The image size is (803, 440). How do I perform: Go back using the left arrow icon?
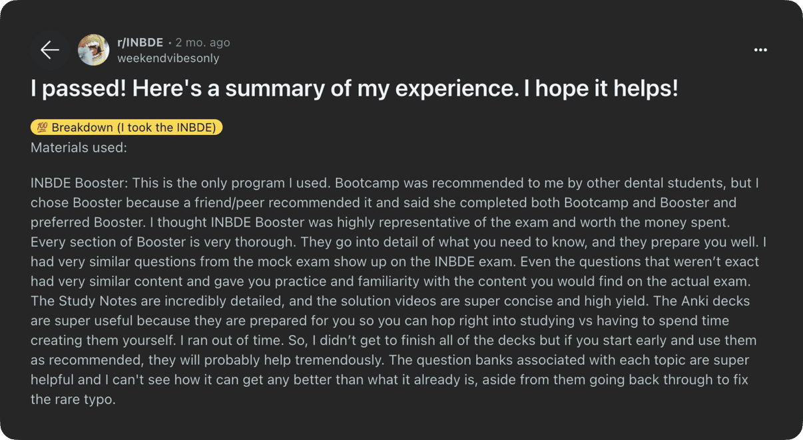50,50
